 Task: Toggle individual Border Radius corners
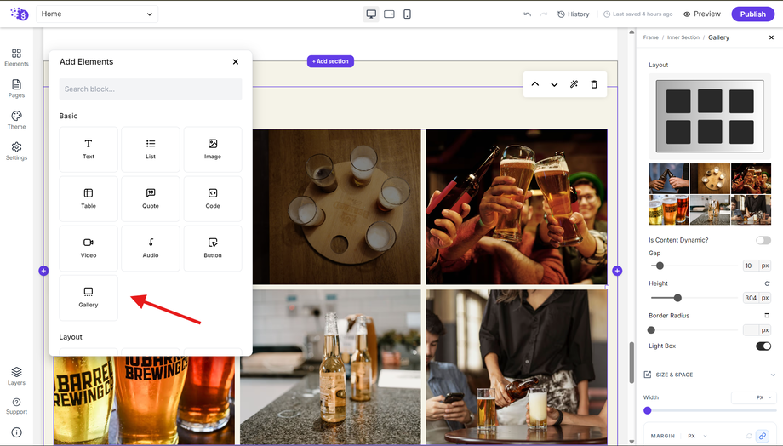(767, 316)
